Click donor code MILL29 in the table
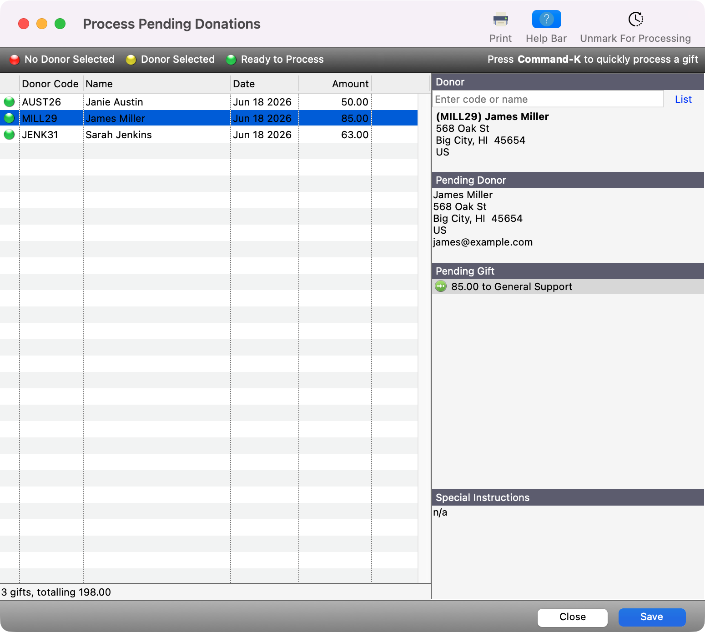This screenshot has height=632, width=705. click(x=40, y=118)
